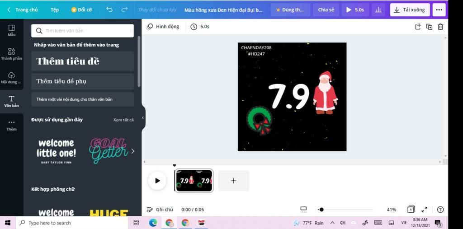Open the 41% zoom level menu
463x229 pixels.
point(391,210)
